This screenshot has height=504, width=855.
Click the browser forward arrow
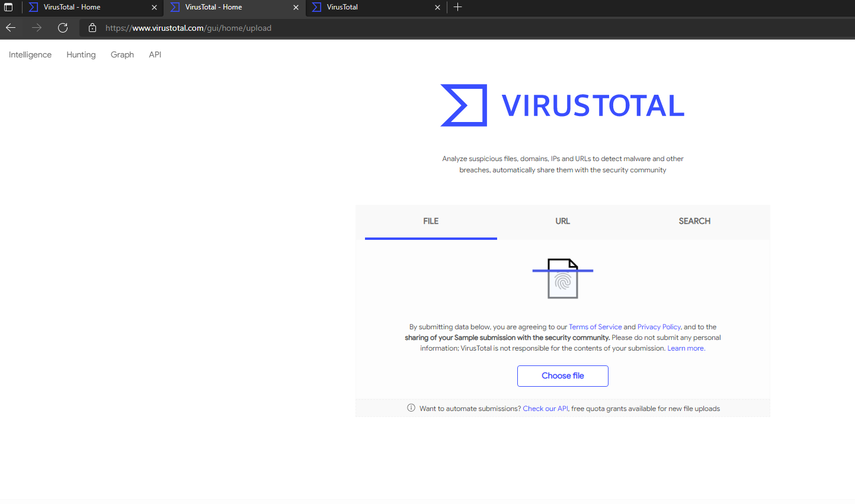coord(37,28)
